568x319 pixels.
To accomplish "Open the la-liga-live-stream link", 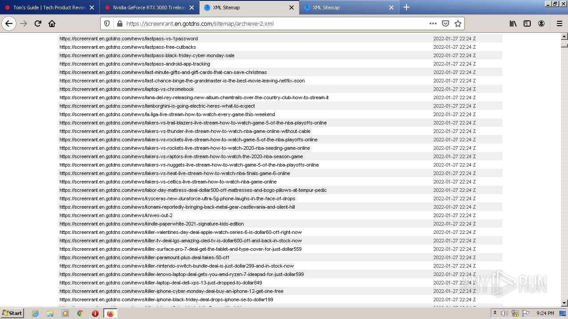I will [167, 114].
